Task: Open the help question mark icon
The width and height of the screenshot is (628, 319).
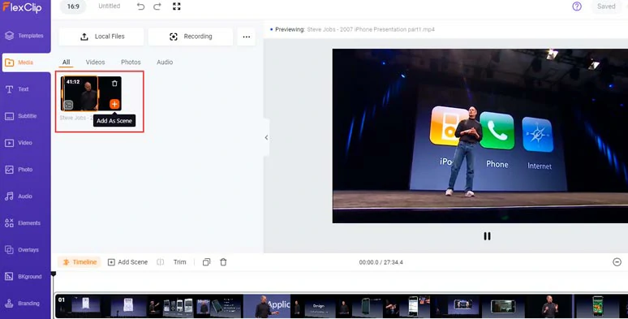Action: pos(577,6)
